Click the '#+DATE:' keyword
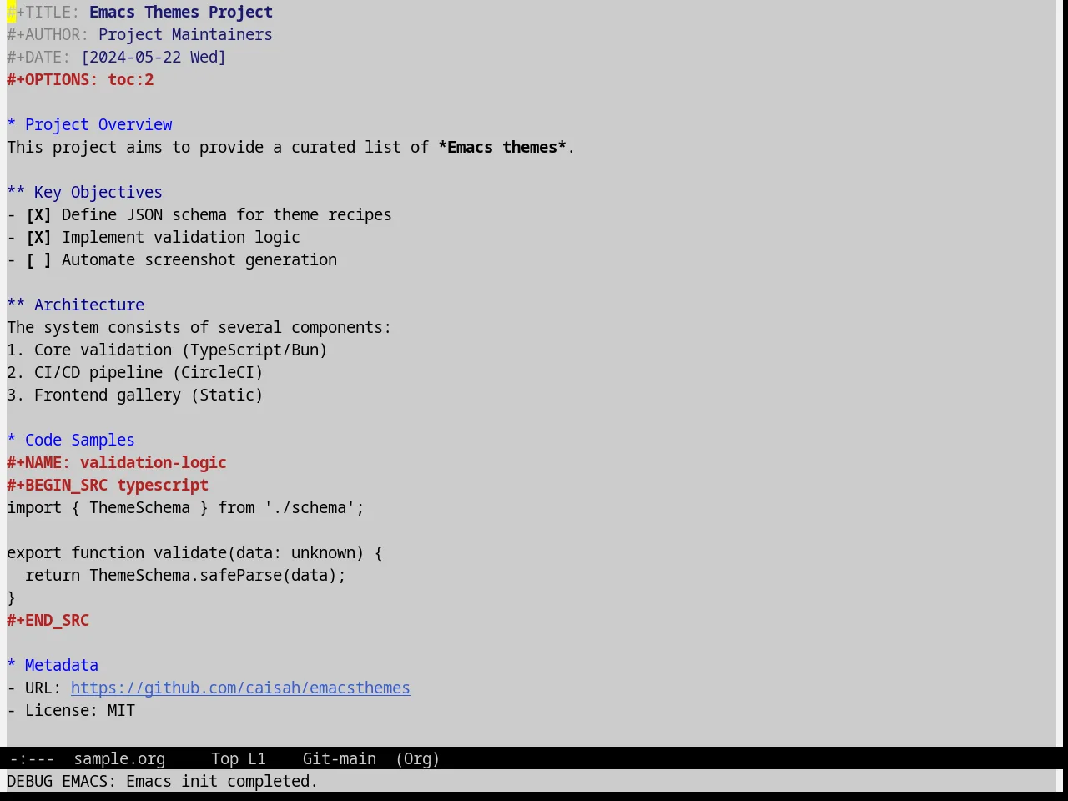 (38, 58)
